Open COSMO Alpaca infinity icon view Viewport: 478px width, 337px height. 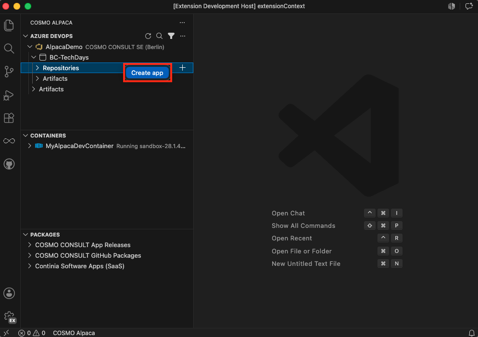9,141
